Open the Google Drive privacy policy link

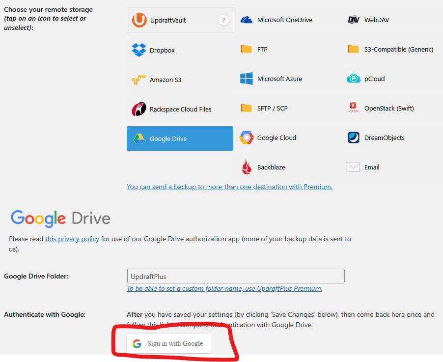point(72,239)
